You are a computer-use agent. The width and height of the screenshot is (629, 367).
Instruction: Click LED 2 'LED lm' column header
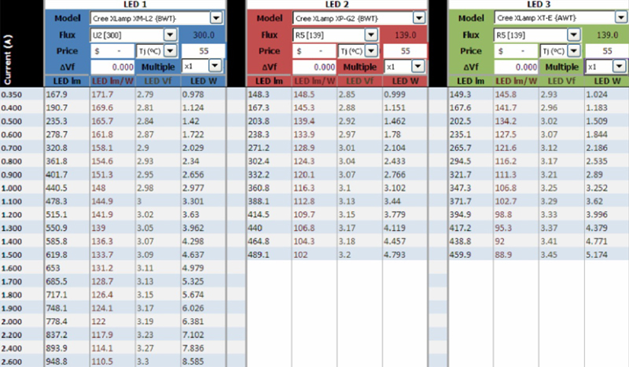click(269, 81)
